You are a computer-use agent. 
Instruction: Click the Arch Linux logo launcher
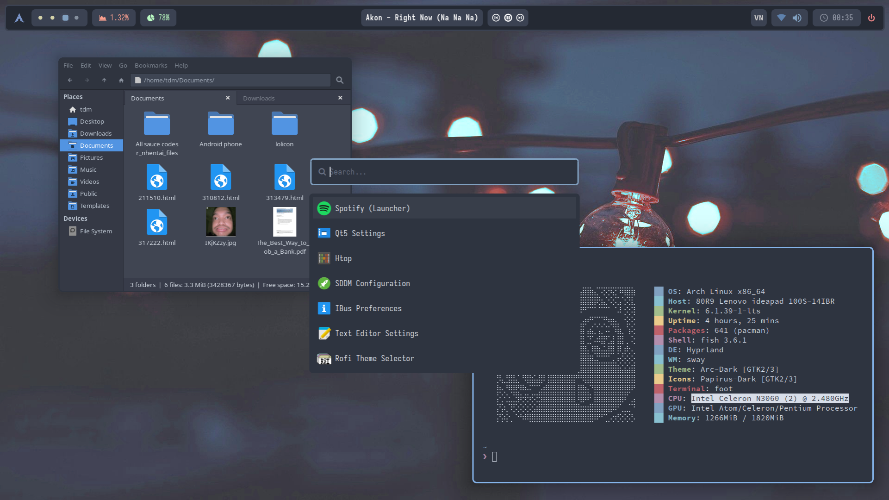coord(19,18)
